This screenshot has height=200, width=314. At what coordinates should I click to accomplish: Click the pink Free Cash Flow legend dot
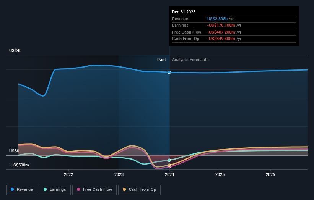point(78,189)
